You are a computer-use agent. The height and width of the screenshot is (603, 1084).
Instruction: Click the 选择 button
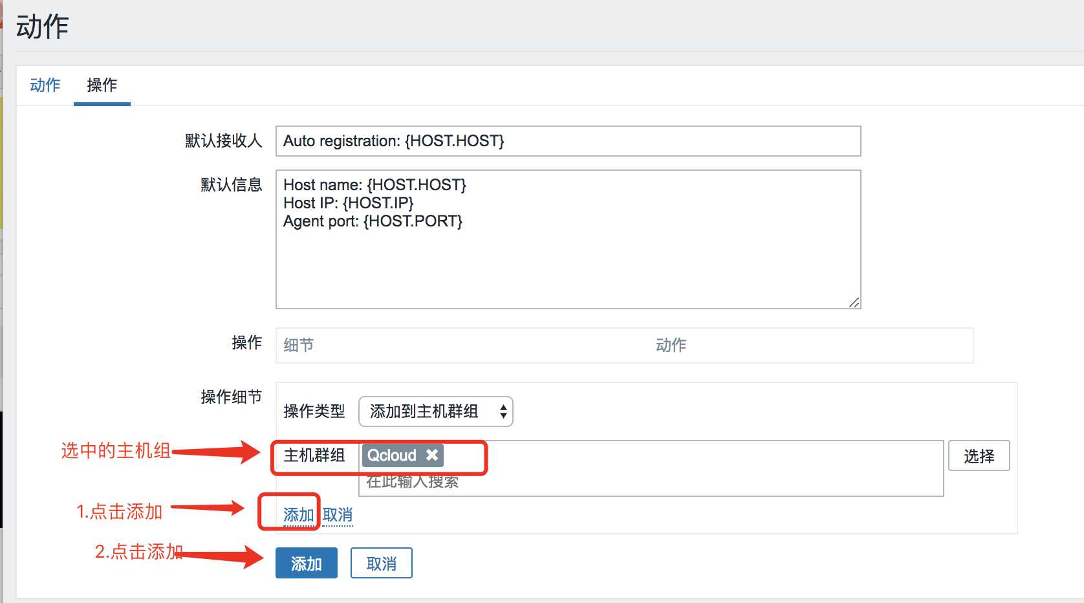979,456
